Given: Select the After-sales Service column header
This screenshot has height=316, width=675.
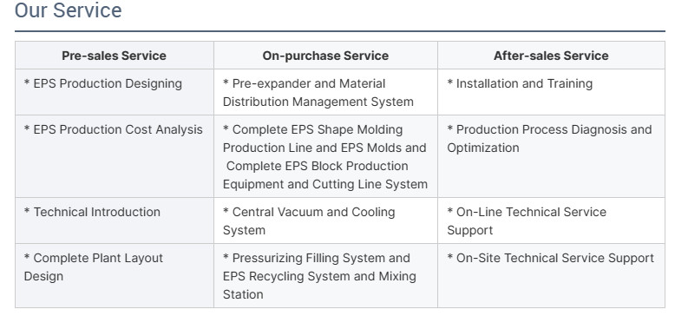Looking at the screenshot, I should pos(551,56).
